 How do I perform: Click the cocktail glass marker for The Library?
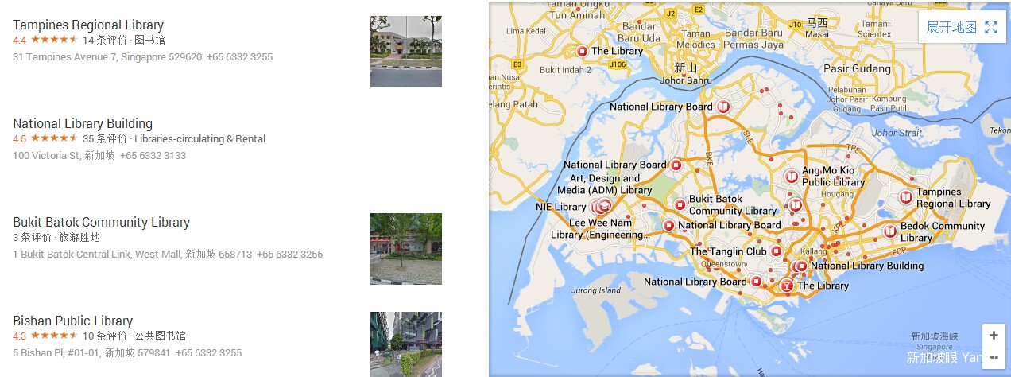click(x=786, y=286)
